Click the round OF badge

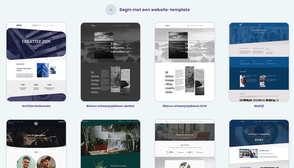tap(111, 10)
